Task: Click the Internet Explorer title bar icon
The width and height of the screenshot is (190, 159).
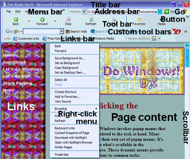Action: [x=4, y=4]
